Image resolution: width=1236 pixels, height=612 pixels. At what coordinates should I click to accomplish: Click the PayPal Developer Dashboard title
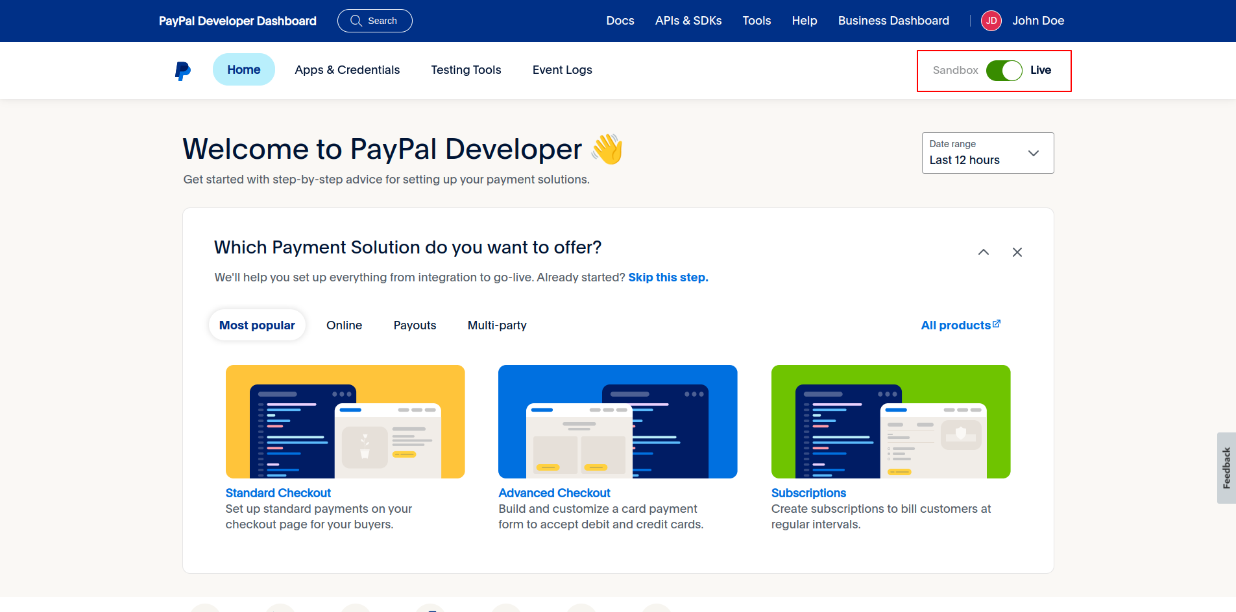(x=237, y=21)
